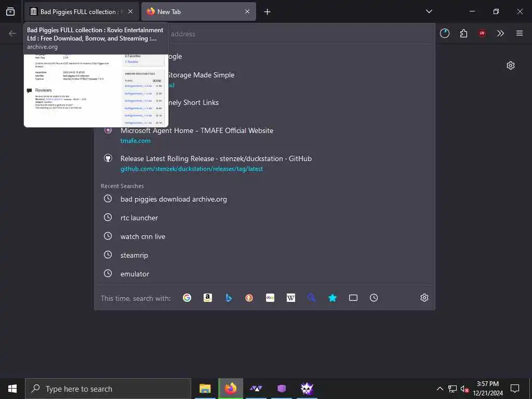Open the purple cube taskbar app

[x=281, y=389]
